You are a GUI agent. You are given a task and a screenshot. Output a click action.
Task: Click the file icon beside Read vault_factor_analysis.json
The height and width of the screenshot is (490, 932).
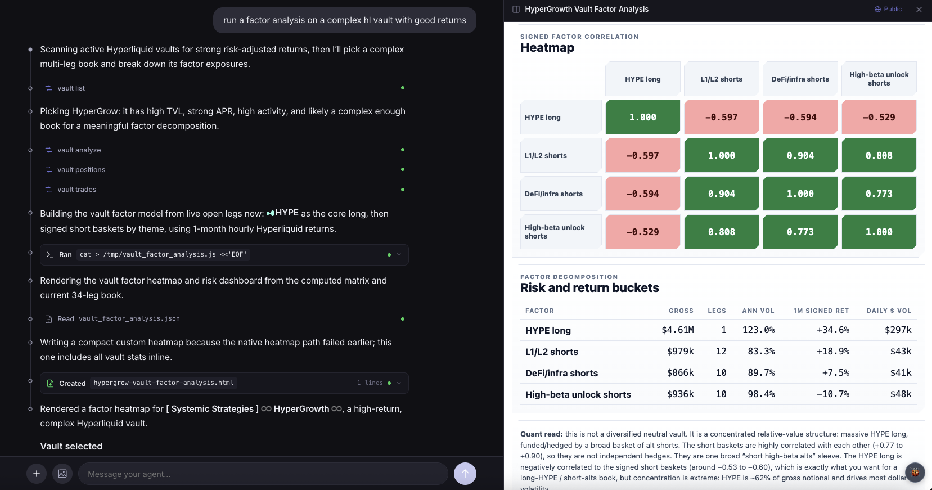tap(49, 319)
